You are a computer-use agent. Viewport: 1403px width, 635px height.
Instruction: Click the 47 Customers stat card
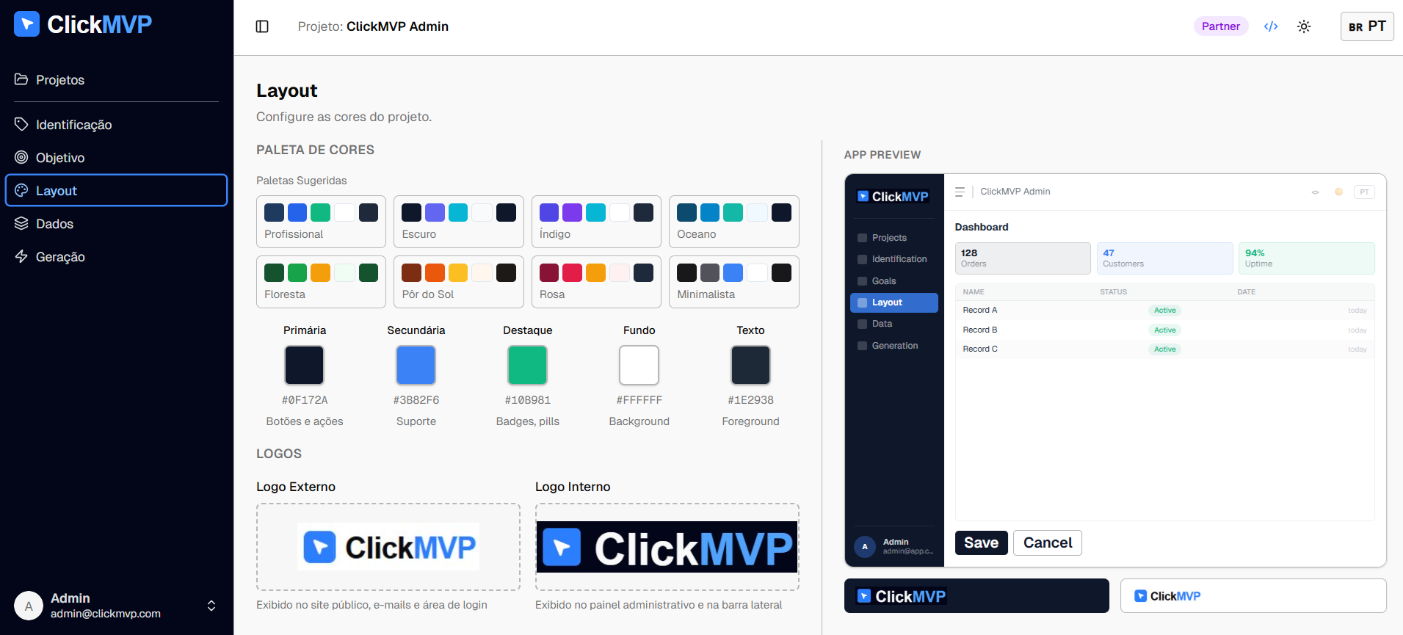point(1165,258)
